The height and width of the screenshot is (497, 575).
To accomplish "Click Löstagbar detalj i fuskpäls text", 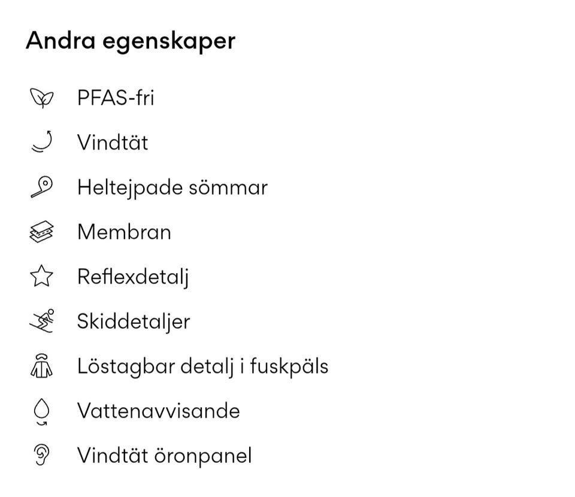I will pos(202,366).
